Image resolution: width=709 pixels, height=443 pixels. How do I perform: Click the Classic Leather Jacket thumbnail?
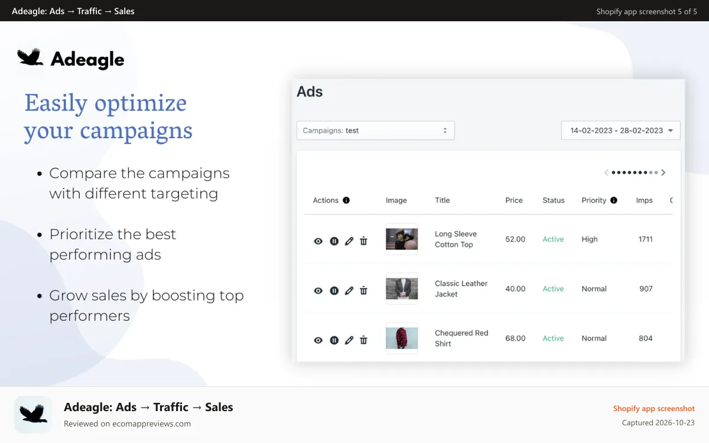click(x=402, y=288)
